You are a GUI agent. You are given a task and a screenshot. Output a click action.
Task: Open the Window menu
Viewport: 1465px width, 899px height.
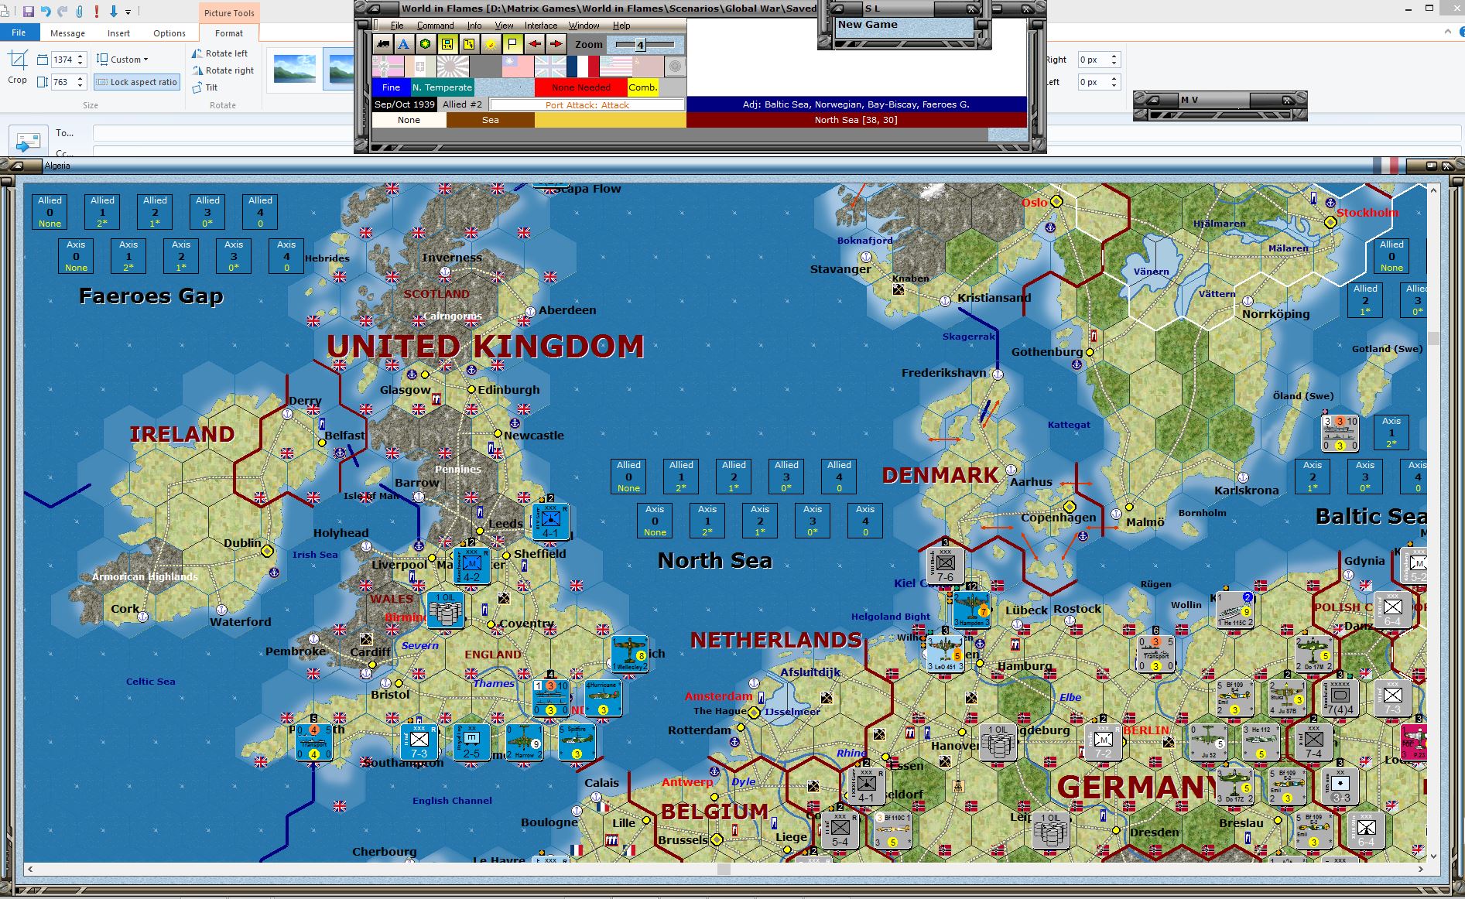(x=584, y=26)
